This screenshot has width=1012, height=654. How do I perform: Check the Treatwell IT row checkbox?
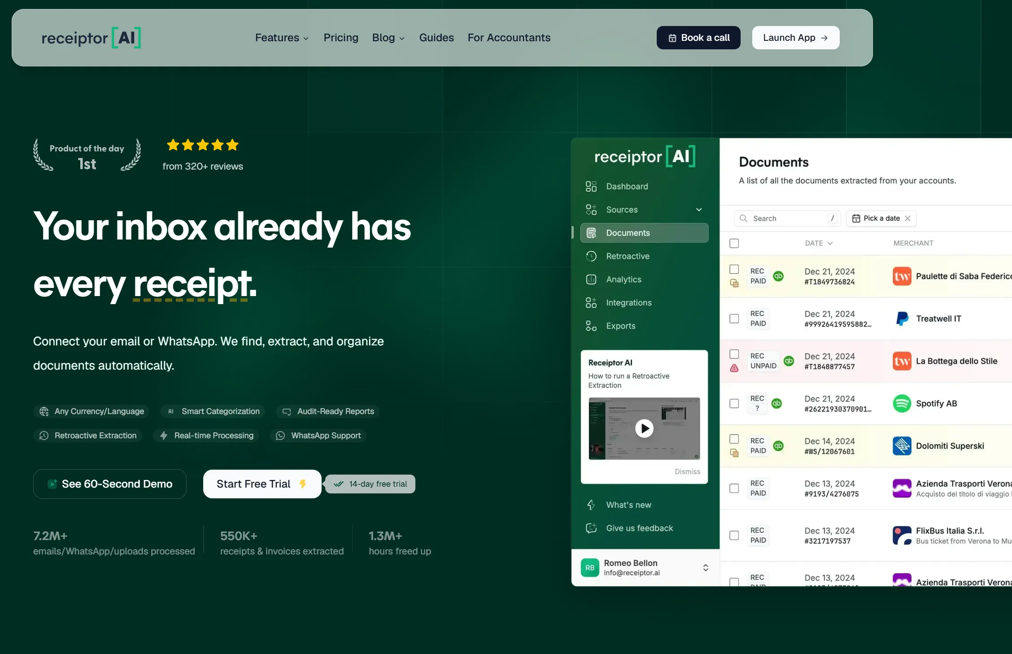734,319
